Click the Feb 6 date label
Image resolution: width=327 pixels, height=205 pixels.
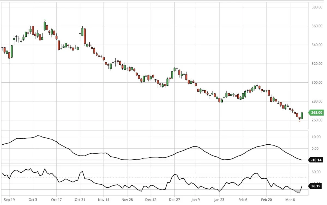[243, 200]
